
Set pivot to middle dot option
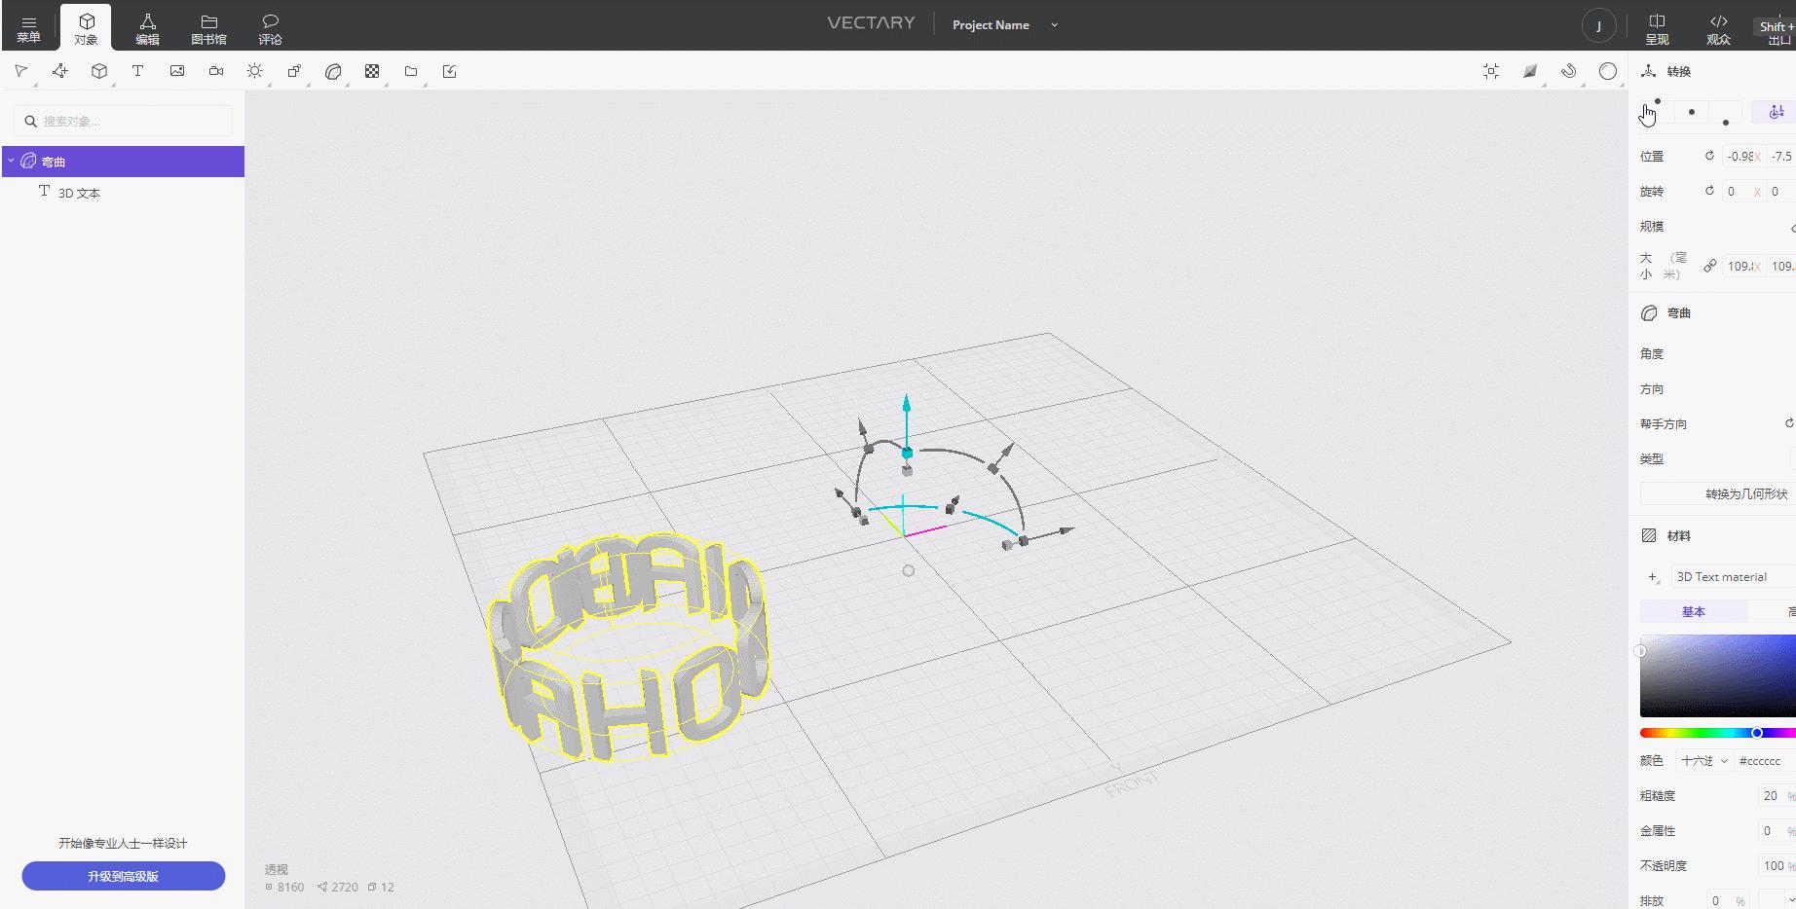(x=1692, y=112)
